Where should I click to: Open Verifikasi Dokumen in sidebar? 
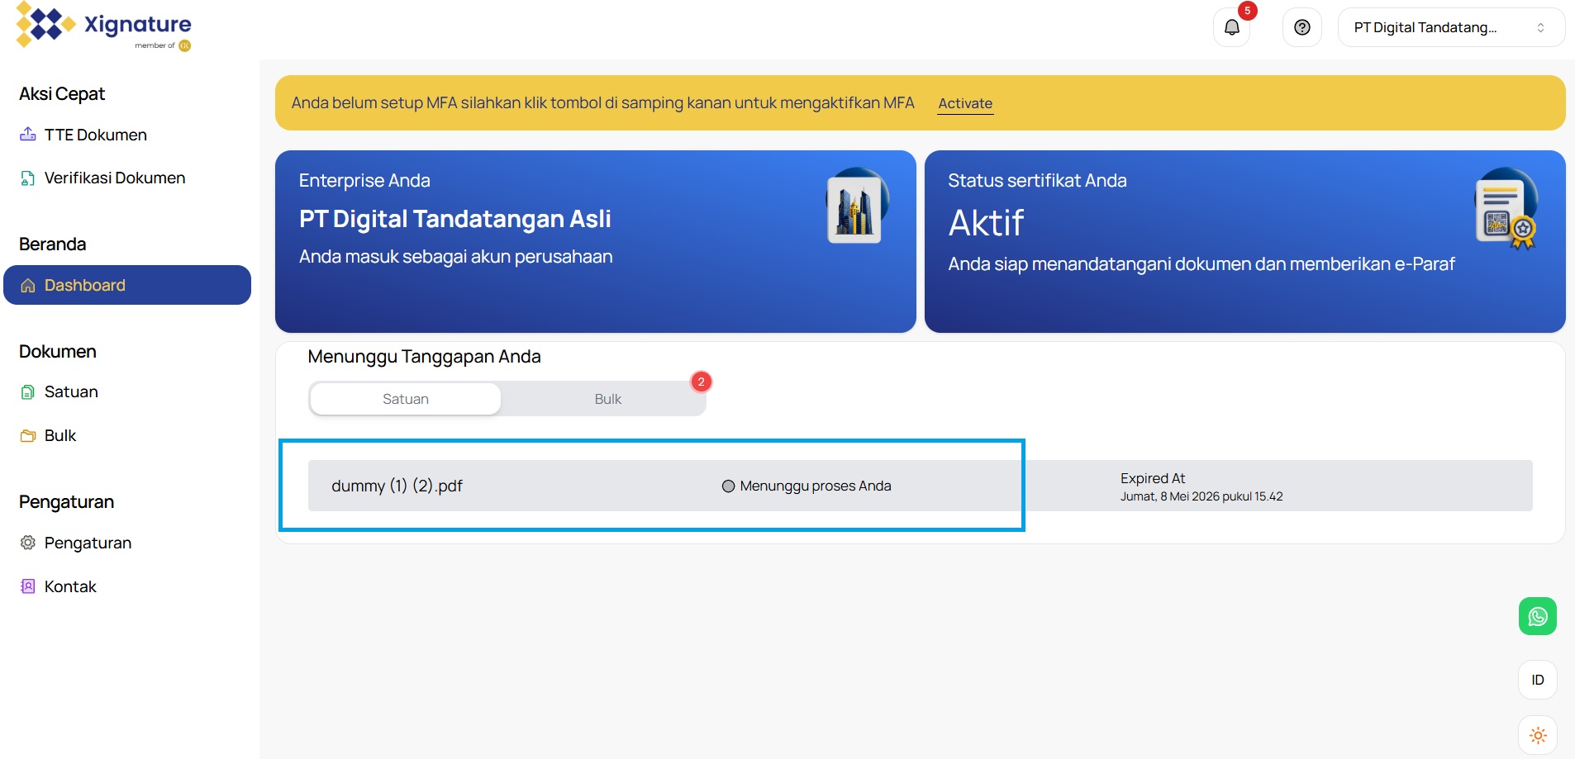click(114, 178)
